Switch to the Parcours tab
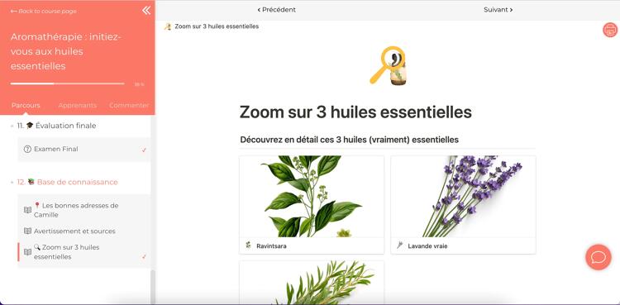The height and width of the screenshot is (305, 620). pos(26,106)
